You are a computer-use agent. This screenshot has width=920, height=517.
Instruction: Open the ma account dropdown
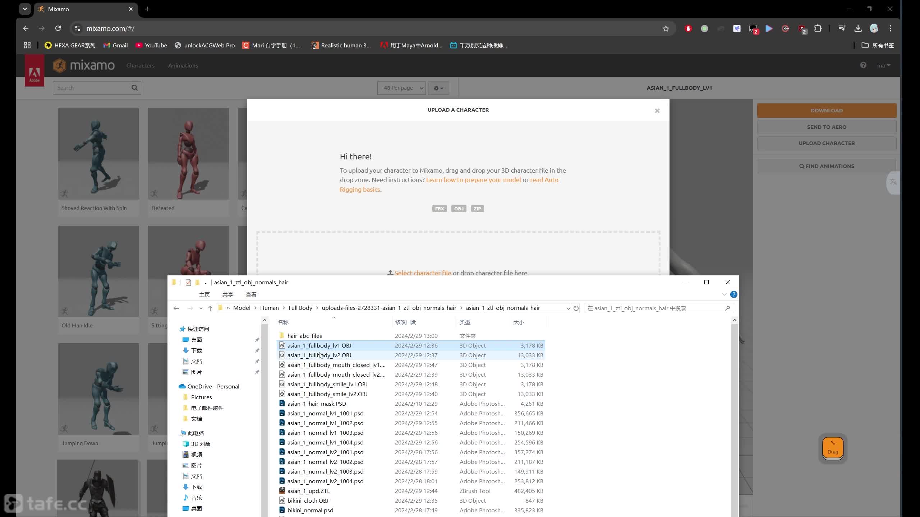(884, 65)
